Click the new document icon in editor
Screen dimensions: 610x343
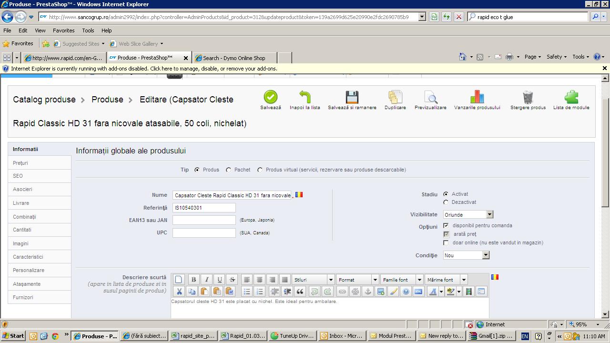pos(178,280)
